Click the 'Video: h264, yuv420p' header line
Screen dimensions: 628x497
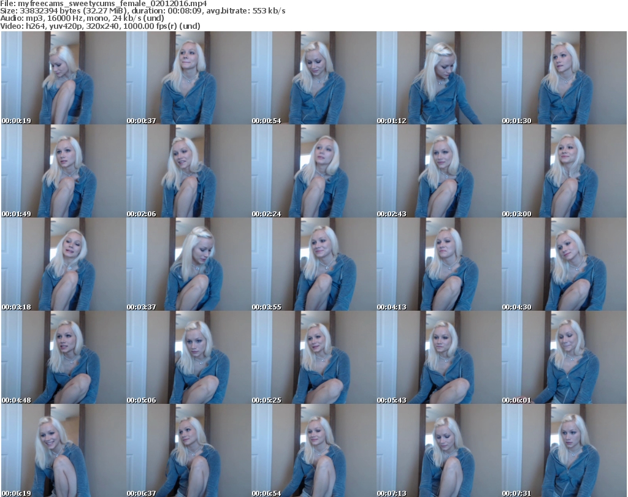pos(100,26)
